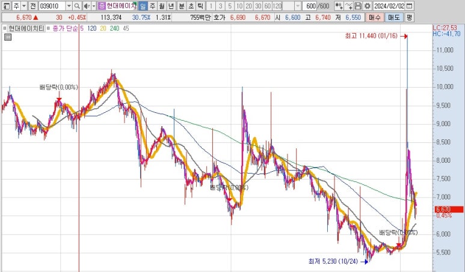This screenshot has height=272, width=465.
Task: Expand the interval dropdown after 120
Action: click(297, 6)
